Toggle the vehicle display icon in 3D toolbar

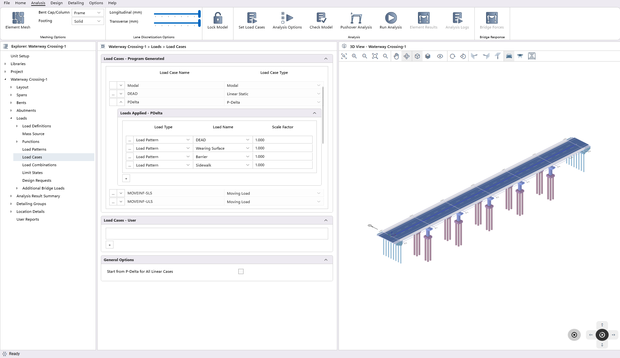coord(509,56)
